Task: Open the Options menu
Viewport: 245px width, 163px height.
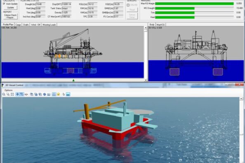Action: click(x=8, y=90)
